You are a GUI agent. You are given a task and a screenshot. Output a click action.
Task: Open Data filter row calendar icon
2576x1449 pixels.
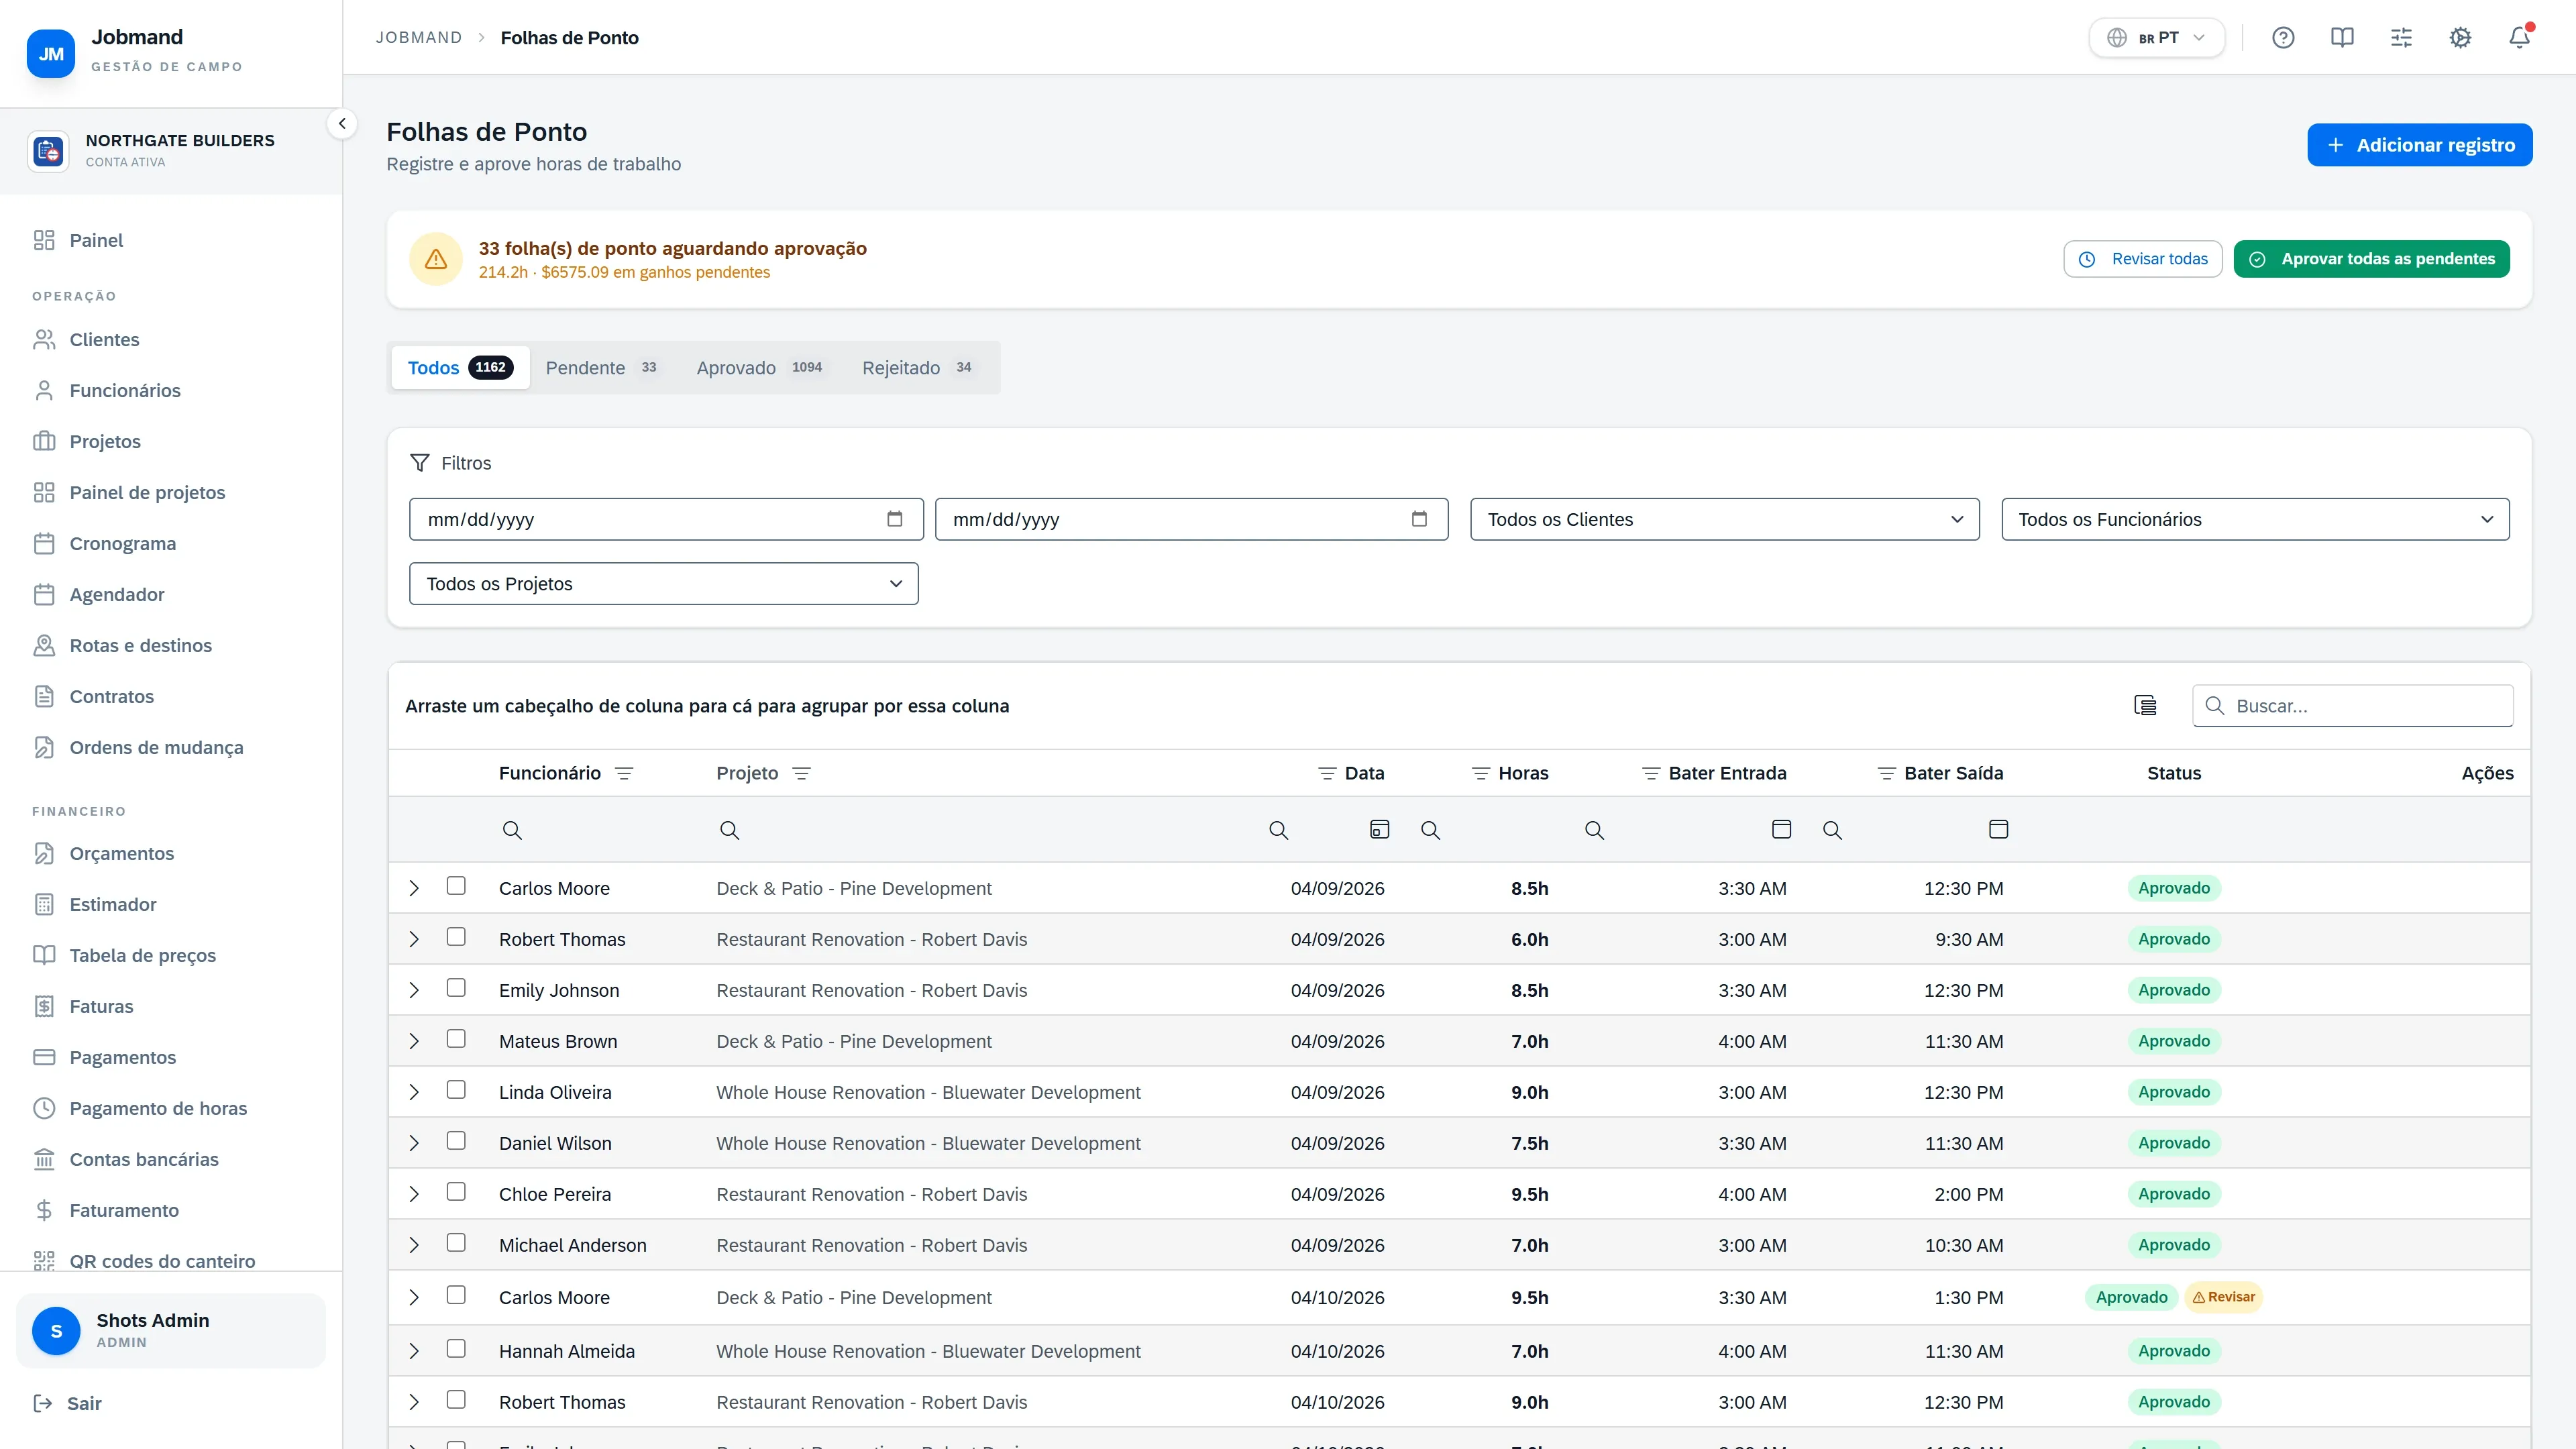[1379, 829]
